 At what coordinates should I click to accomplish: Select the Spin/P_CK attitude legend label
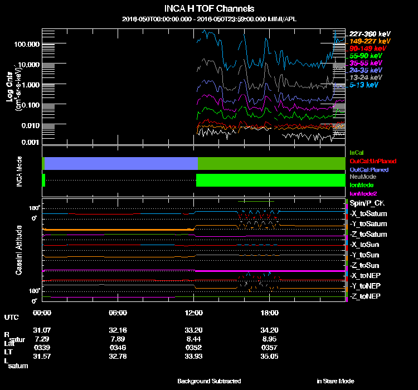tap(367, 204)
